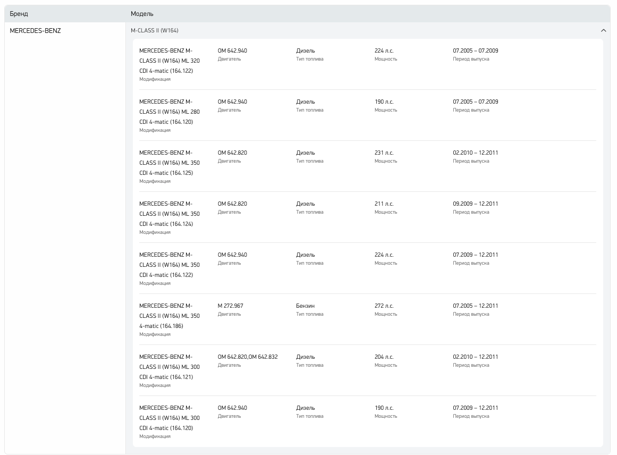This screenshot has width=617, height=455.
Task: Click the 231 л.с. power value
Action: tap(384, 153)
